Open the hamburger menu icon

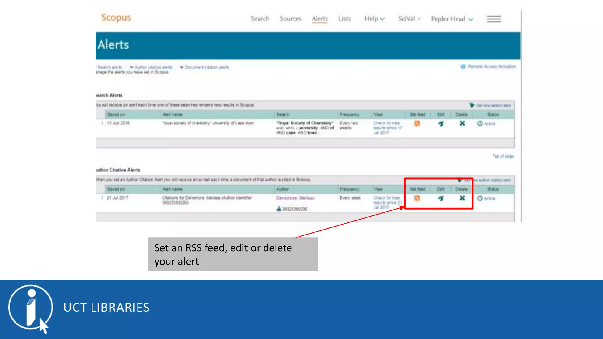[x=494, y=19]
